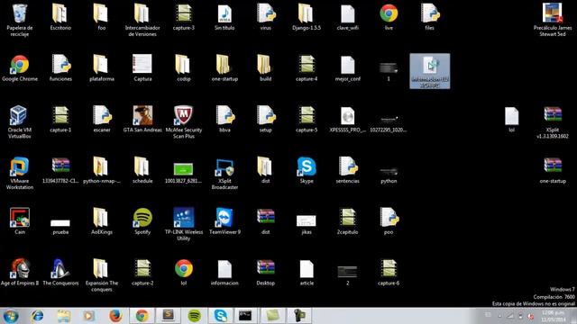Select GTA San Andreas icon
The width and height of the screenshot is (577, 324).
click(x=142, y=115)
